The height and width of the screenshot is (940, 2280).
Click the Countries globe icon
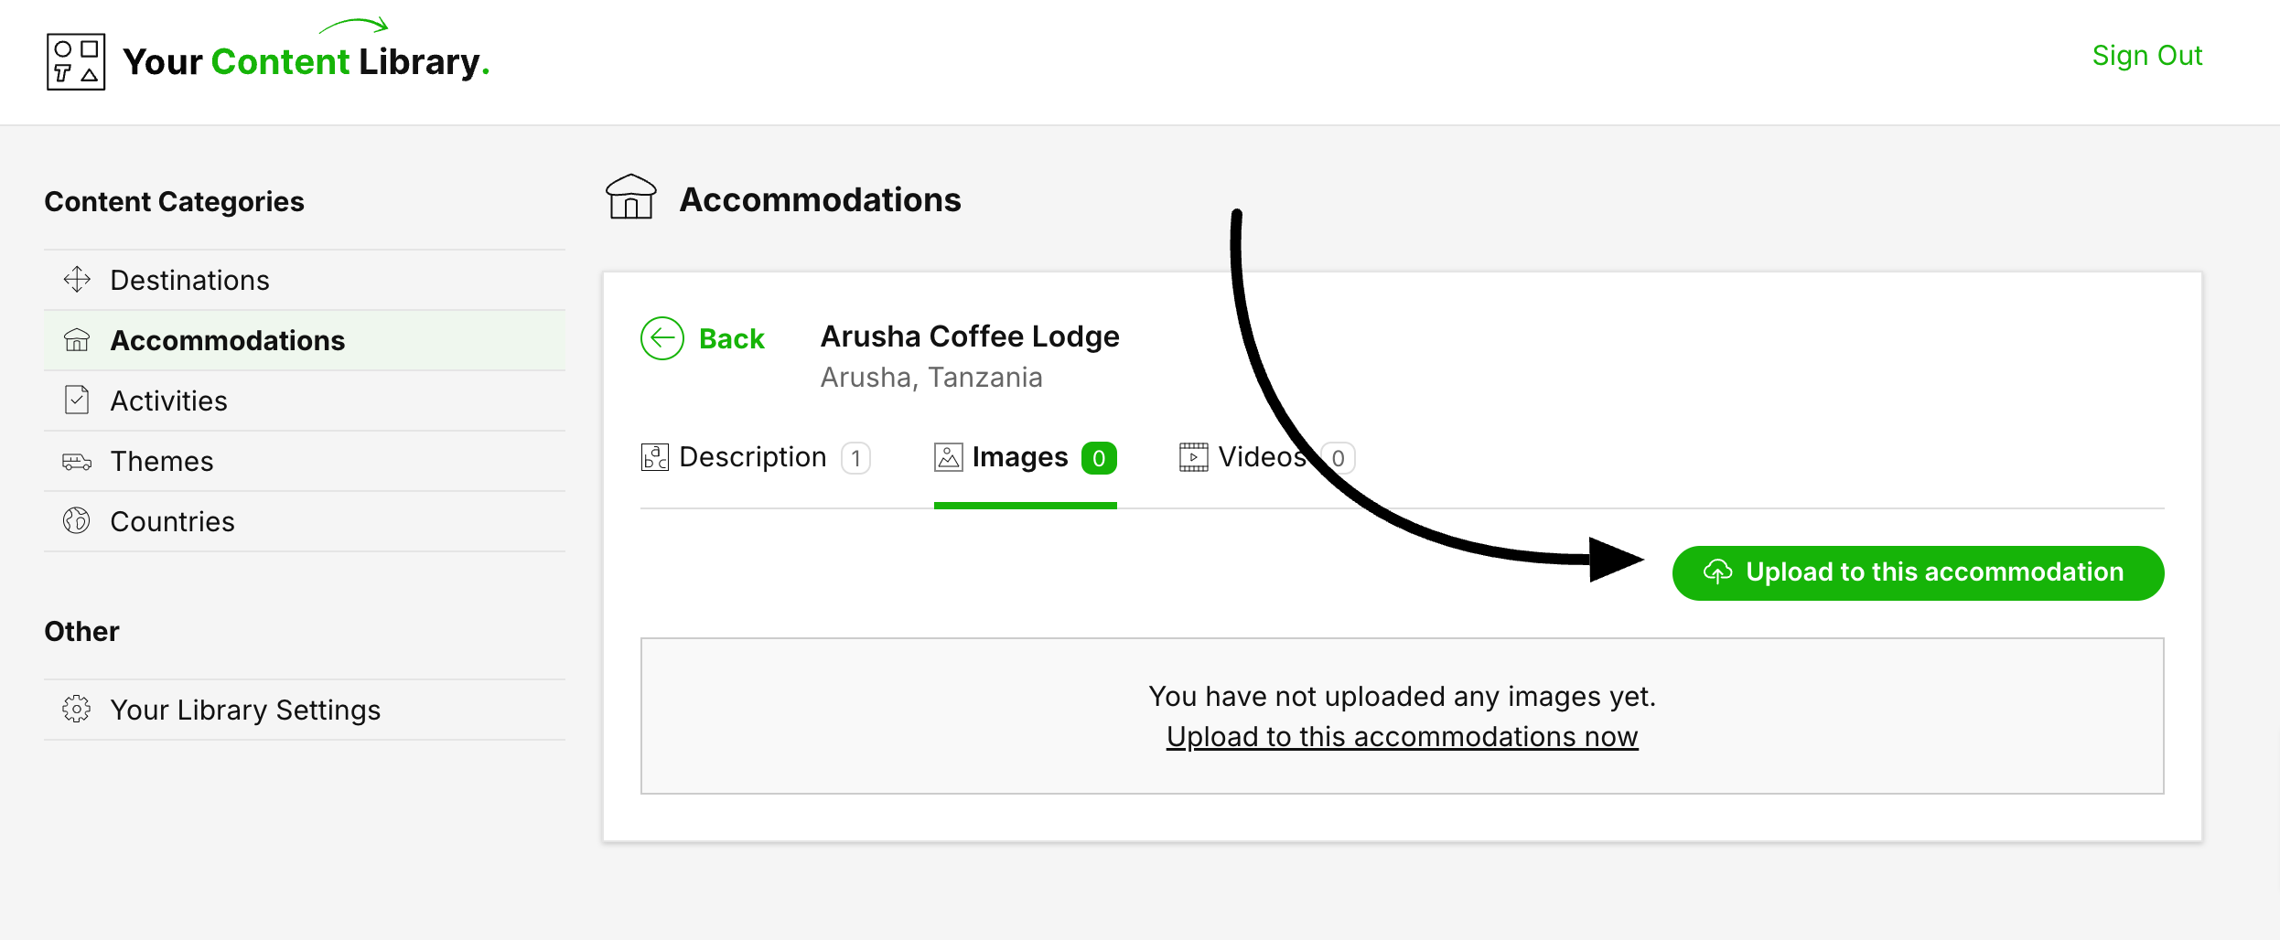77,521
